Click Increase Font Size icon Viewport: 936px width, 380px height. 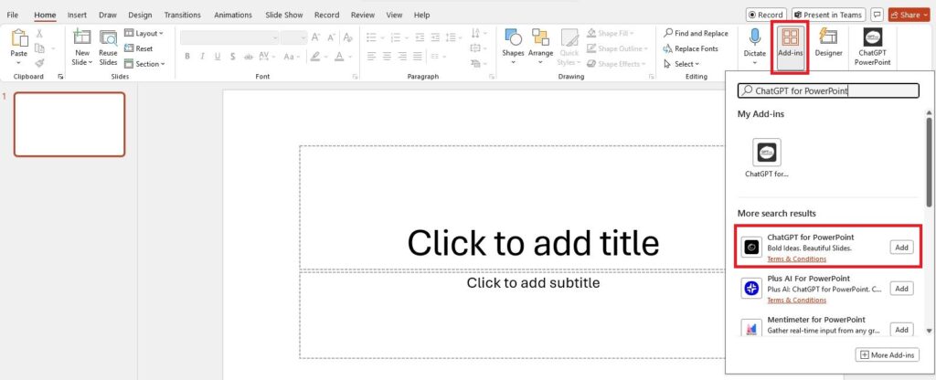pyautogui.click(x=316, y=37)
